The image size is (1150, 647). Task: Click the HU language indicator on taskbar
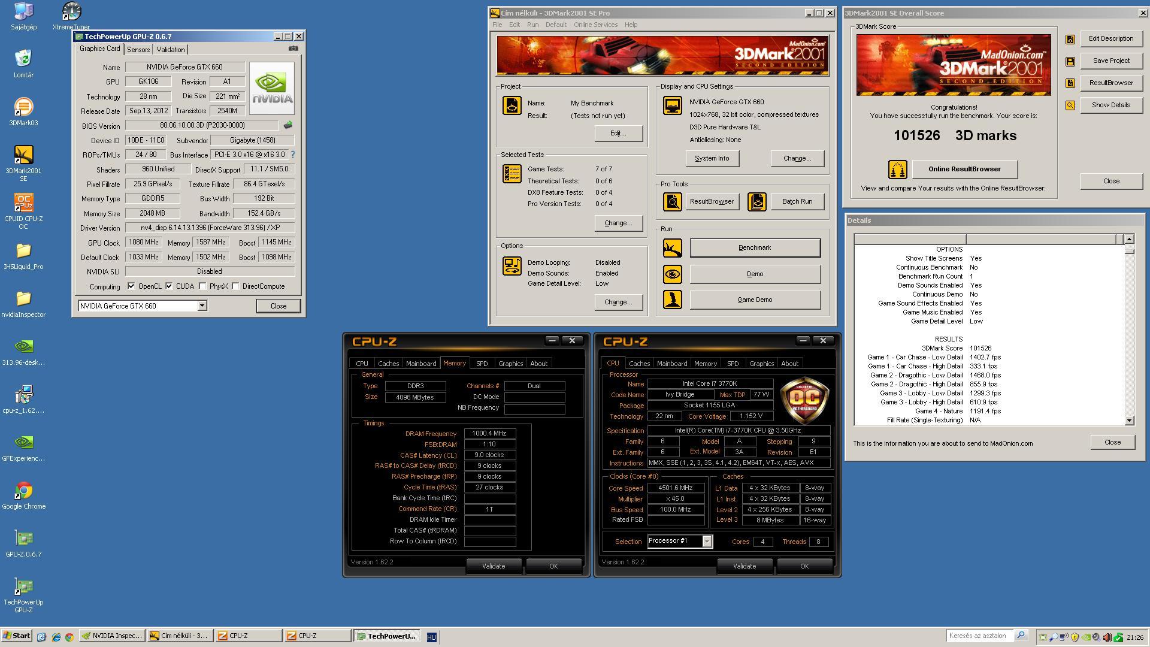click(431, 637)
